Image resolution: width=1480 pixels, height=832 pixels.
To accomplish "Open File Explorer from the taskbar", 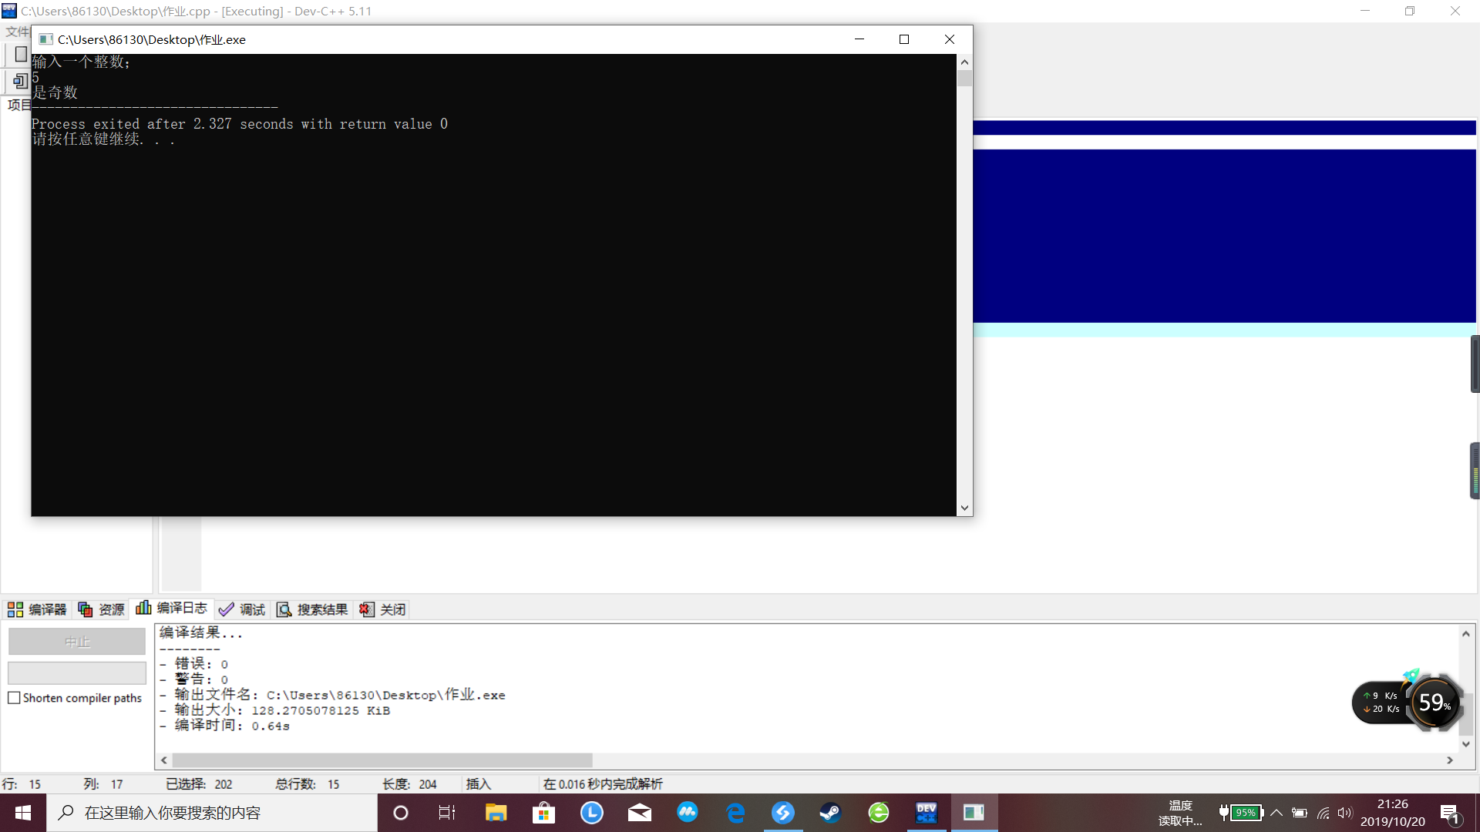I will [496, 813].
